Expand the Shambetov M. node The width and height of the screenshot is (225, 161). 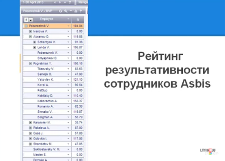pyautogui.click(x=30, y=144)
